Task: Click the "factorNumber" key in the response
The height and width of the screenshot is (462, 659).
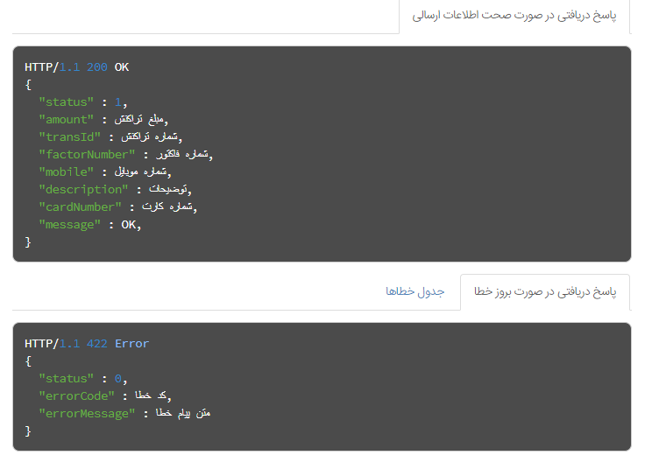Action: pyautogui.click(x=87, y=155)
